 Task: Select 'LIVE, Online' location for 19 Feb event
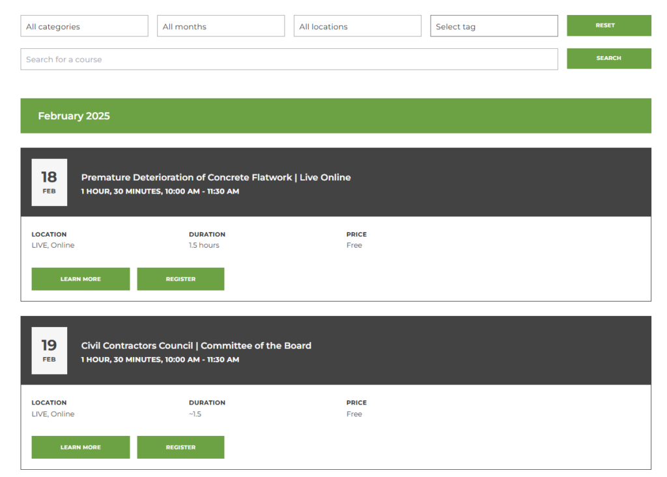pos(53,414)
